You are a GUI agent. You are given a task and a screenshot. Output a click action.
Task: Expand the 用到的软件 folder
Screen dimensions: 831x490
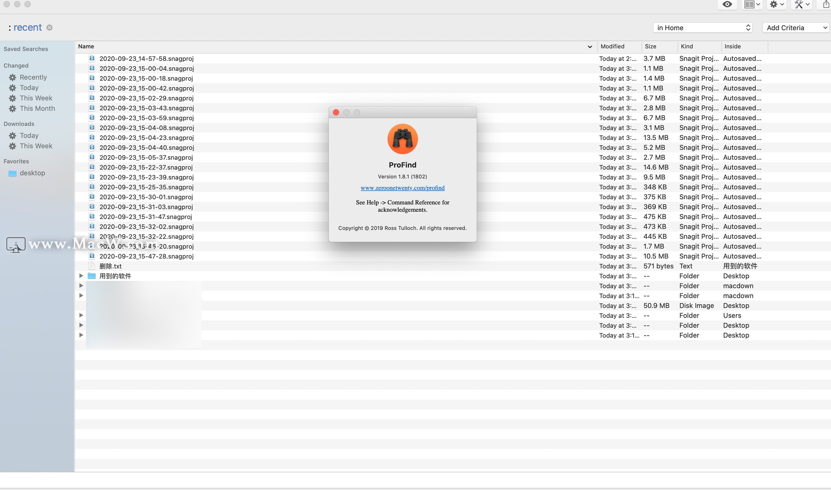[x=81, y=276]
